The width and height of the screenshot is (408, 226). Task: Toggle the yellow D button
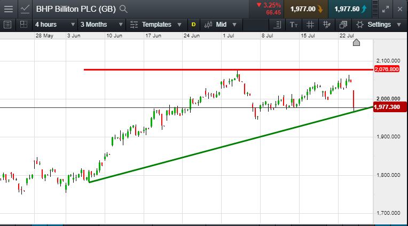193,25
